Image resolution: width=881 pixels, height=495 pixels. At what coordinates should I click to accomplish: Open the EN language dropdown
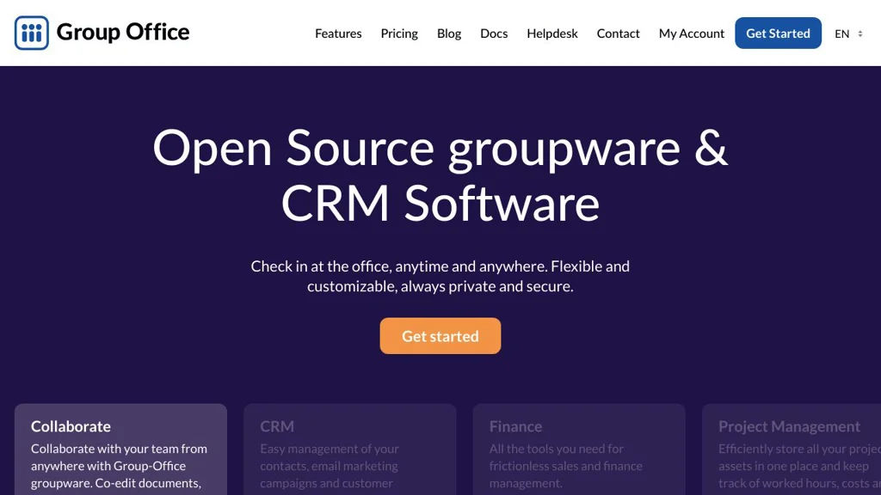click(x=848, y=34)
